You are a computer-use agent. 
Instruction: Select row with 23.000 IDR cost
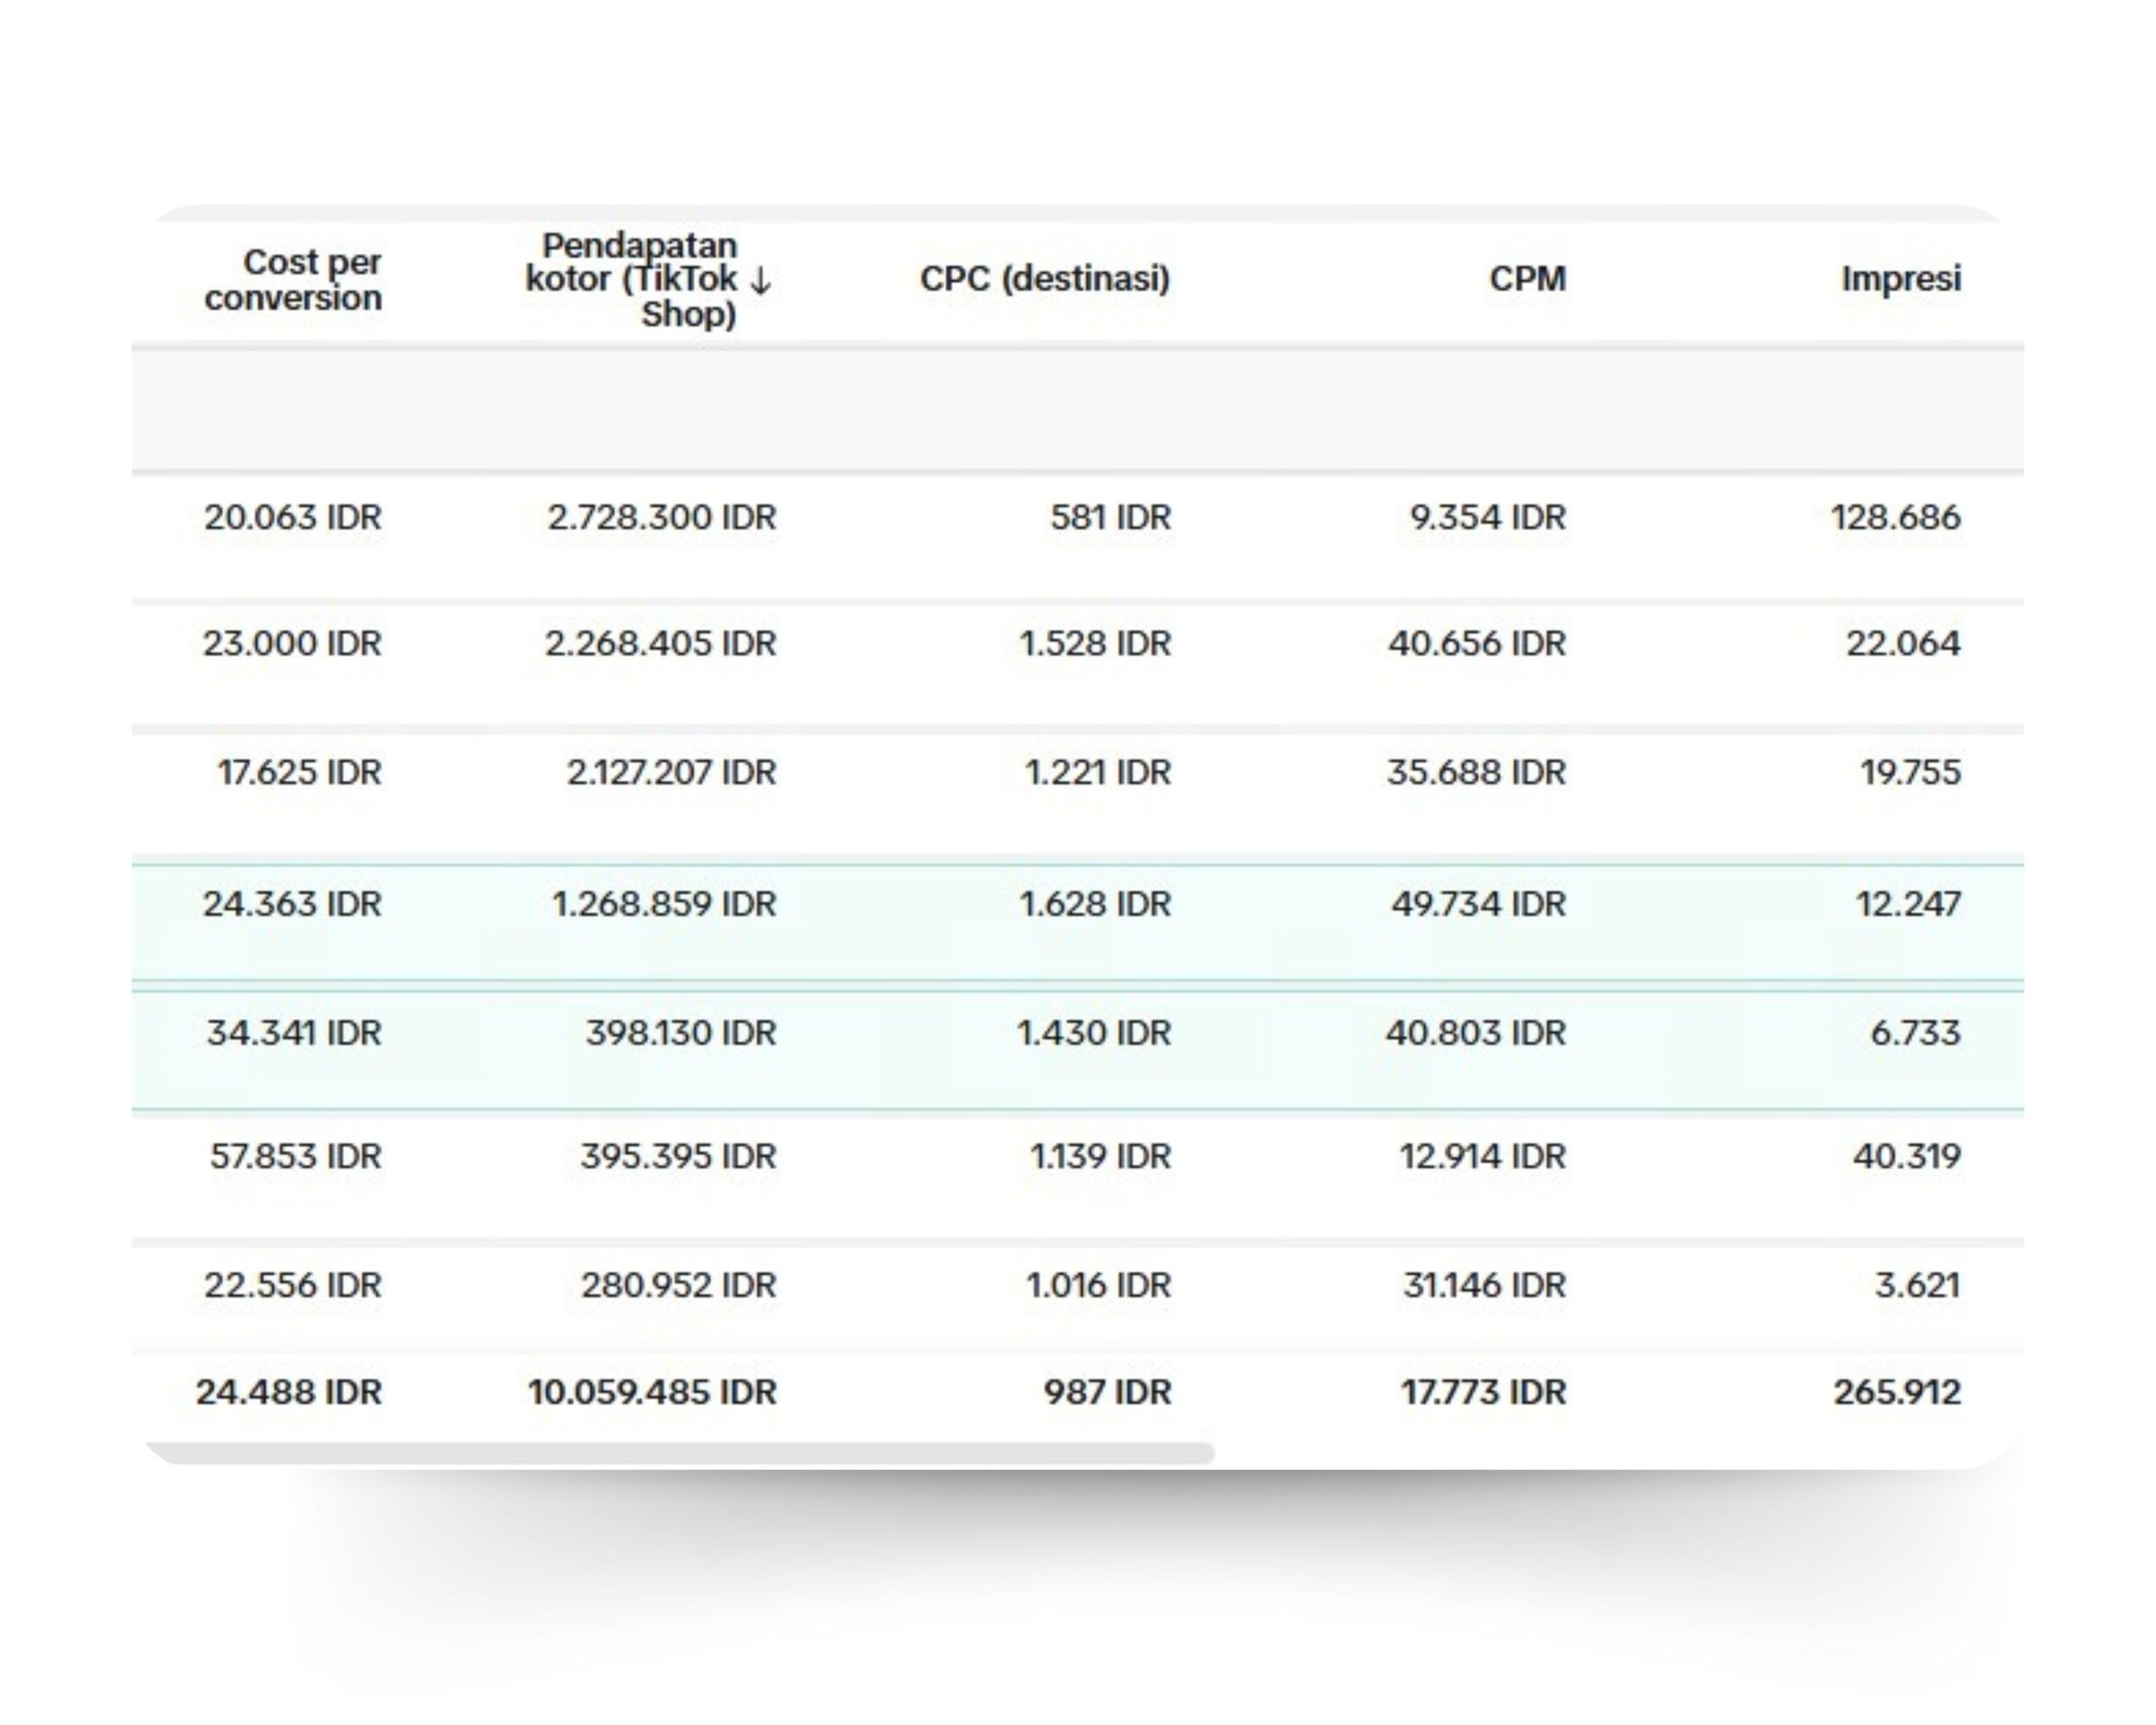click(x=292, y=643)
